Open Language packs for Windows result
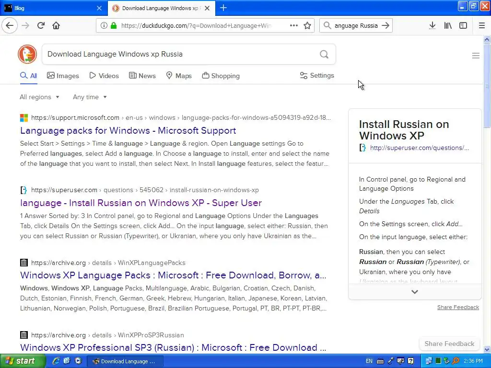 (x=128, y=130)
